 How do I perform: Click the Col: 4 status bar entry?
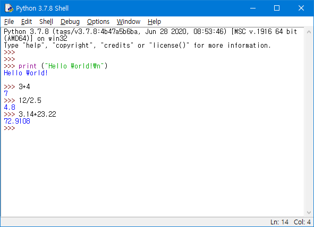(x=302, y=222)
